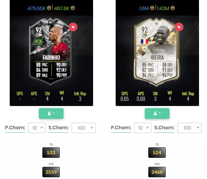Click Fabinho's 475.55K blue price
This screenshot has height=179, width=207.
pos(36,8)
